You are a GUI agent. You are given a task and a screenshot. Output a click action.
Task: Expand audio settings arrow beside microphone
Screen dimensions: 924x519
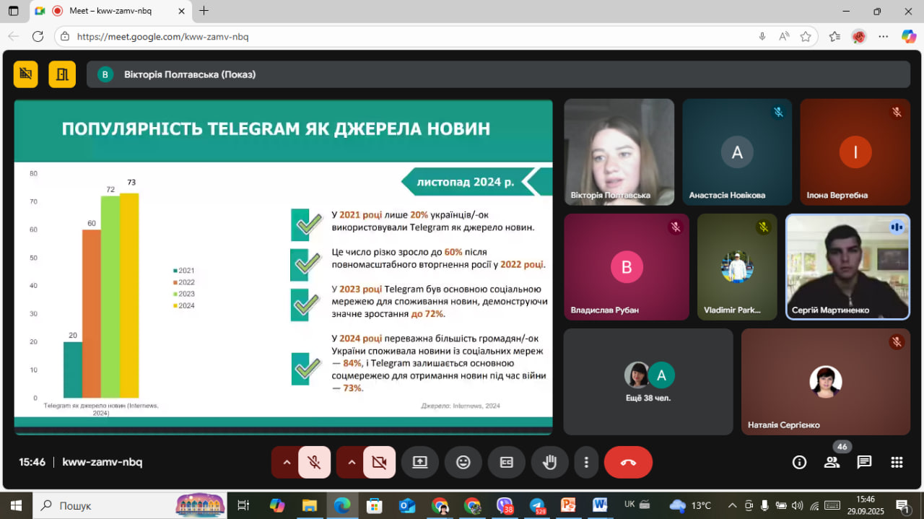pos(287,463)
